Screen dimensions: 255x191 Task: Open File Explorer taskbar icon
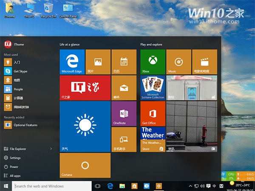(x=122, y=186)
